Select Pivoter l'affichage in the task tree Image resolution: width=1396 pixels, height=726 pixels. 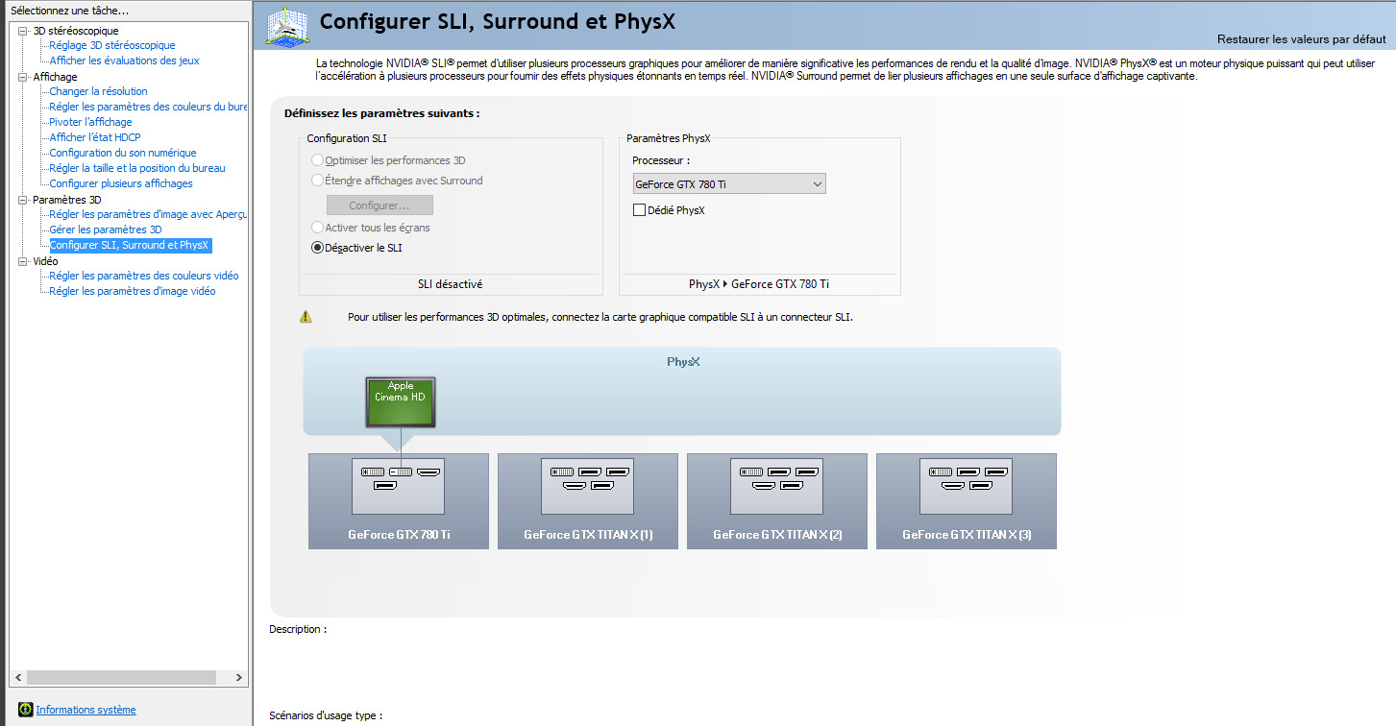click(x=91, y=122)
